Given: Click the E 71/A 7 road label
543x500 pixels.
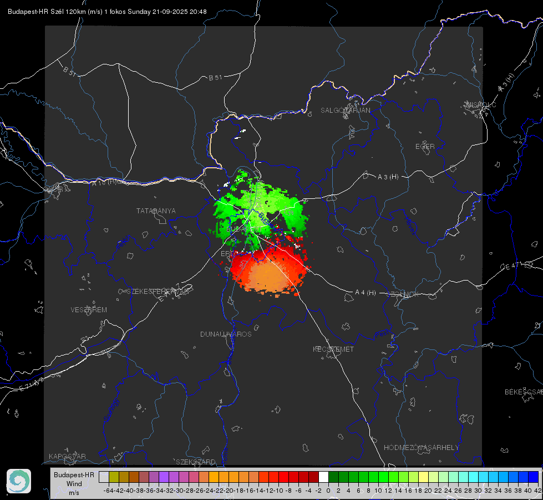Looking at the screenshot, I should click(32, 385).
